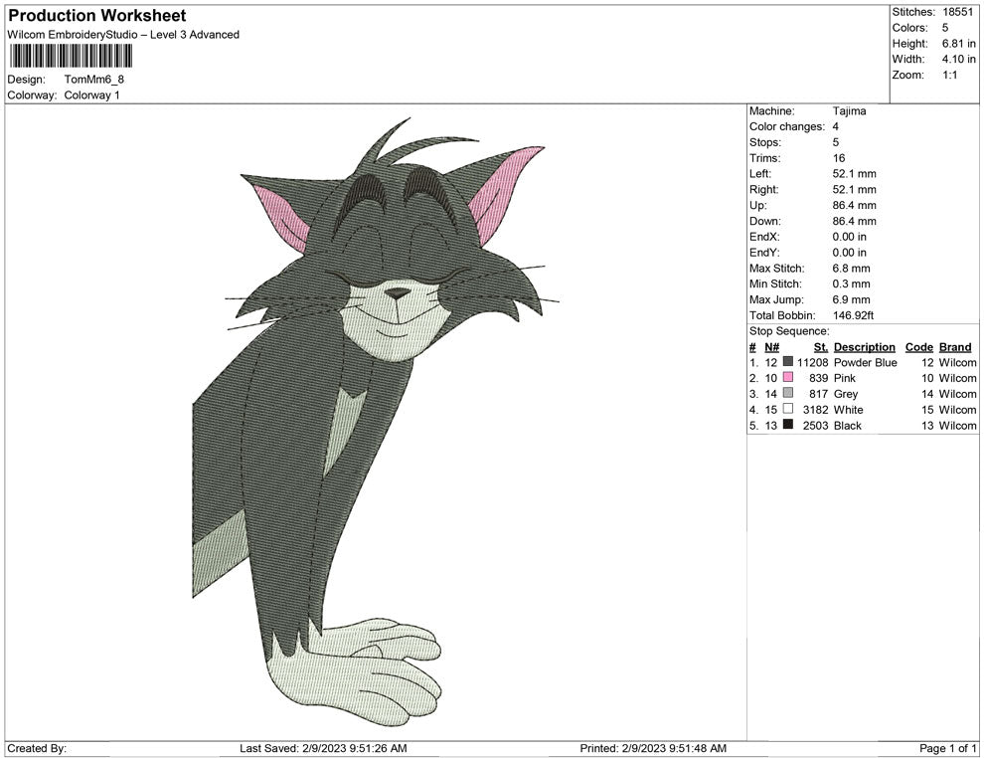Image resolution: width=984 pixels, height=758 pixels.
Task: Click the Tom cat embroidery design preview
Action: click(375, 423)
